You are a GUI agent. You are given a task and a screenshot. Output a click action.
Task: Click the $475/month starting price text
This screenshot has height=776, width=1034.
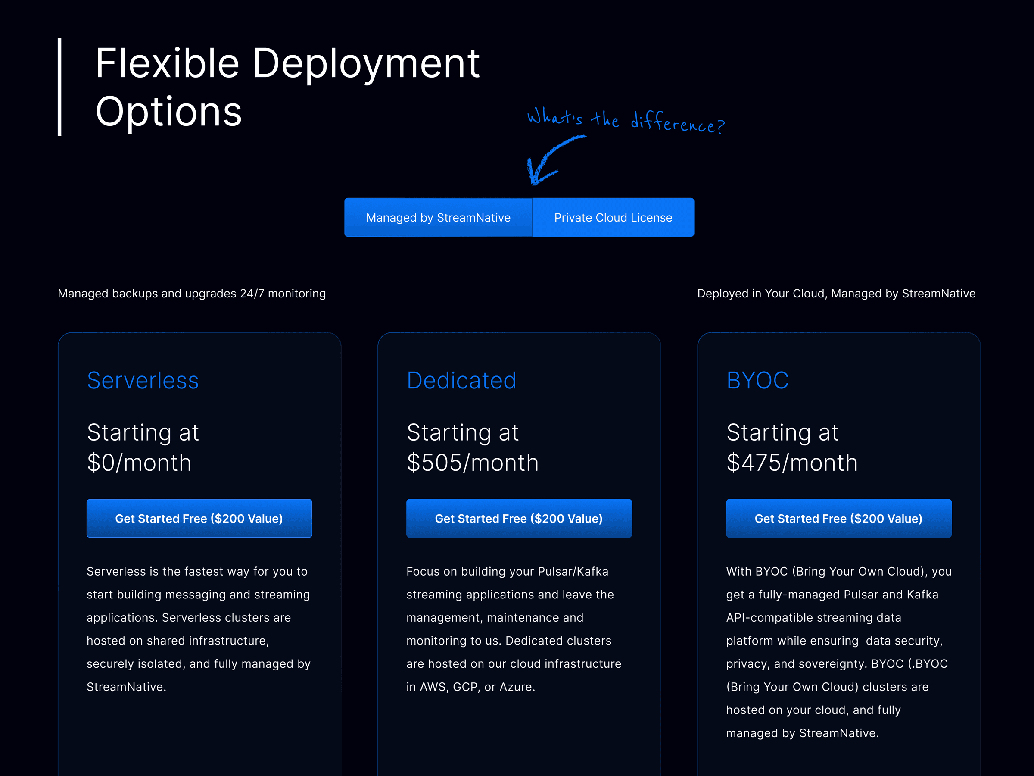792,463
